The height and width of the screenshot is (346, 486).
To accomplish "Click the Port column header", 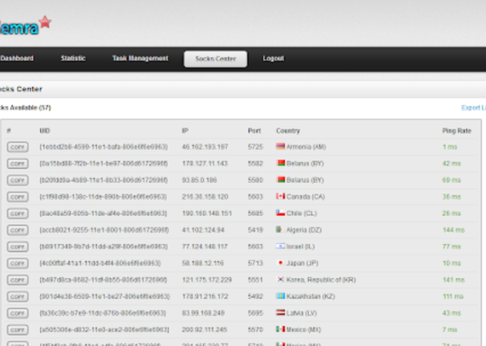I will [255, 131].
